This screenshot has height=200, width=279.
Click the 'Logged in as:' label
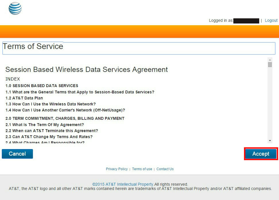click(x=221, y=20)
